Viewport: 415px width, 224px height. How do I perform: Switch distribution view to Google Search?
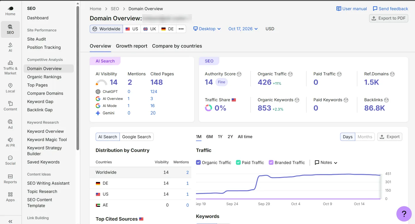136,137
